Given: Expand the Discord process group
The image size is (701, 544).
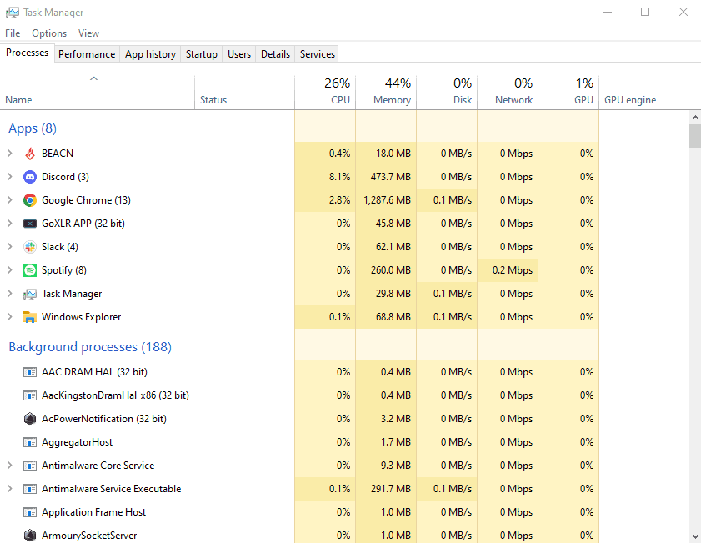Looking at the screenshot, I should click(9, 177).
